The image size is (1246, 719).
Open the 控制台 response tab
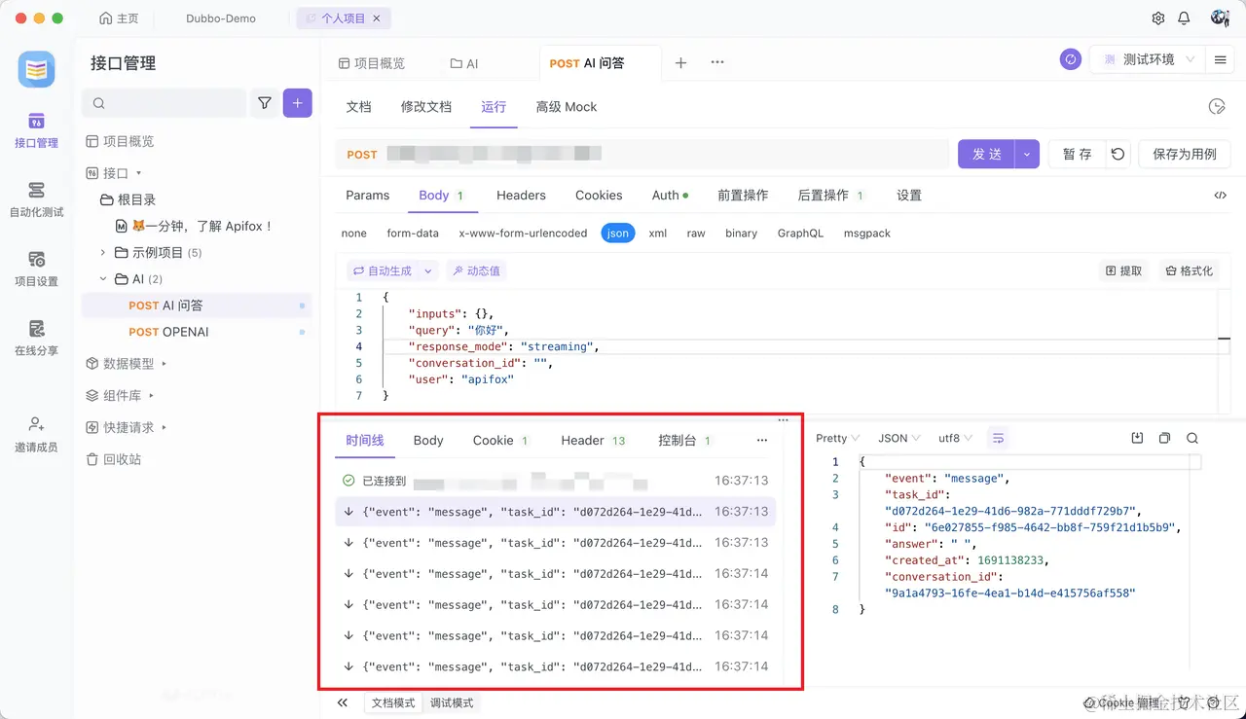pos(685,441)
